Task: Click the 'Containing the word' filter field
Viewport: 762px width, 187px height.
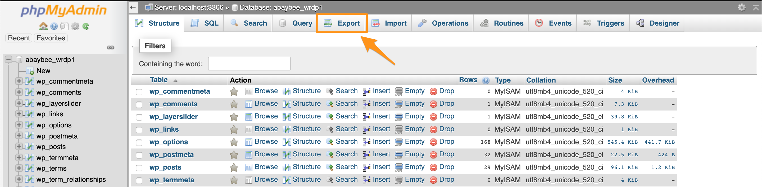Action: (x=249, y=64)
